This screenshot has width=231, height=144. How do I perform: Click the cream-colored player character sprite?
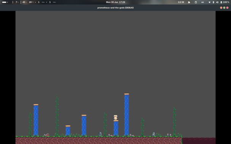pos(116,117)
